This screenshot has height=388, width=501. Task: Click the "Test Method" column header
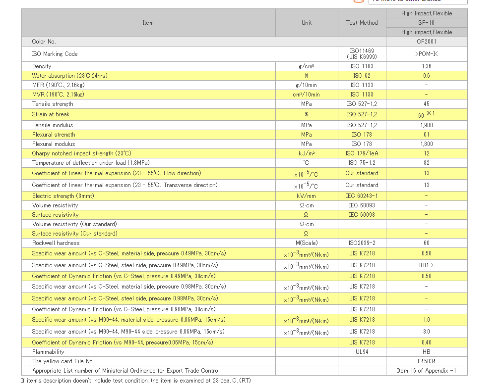click(362, 23)
